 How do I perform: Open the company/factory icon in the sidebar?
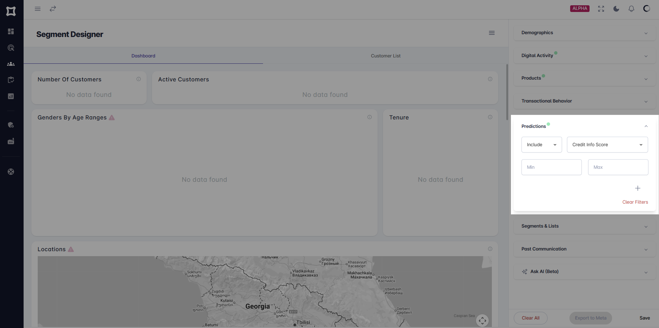coord(11,141)
